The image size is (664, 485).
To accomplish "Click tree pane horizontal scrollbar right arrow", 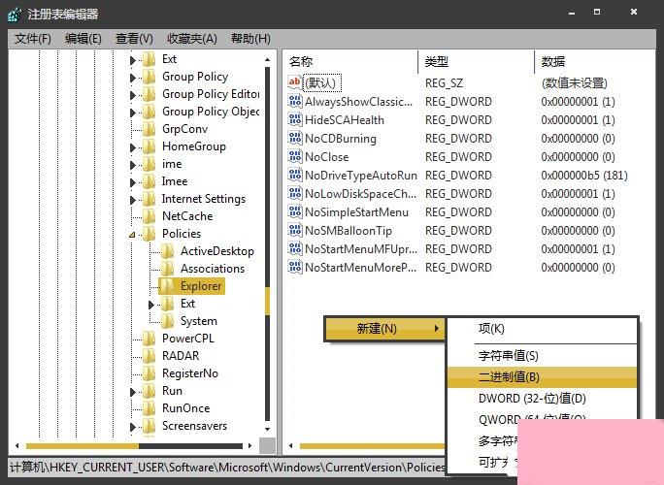I will [249, 445].
